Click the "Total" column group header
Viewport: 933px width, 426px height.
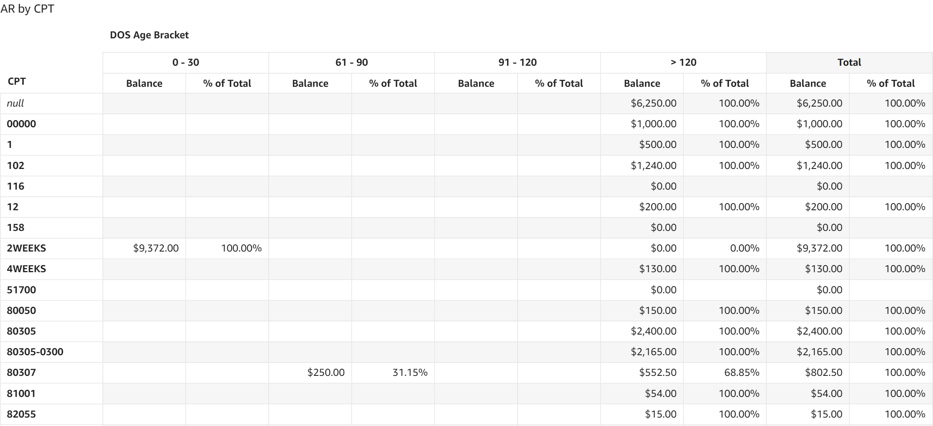849,62
